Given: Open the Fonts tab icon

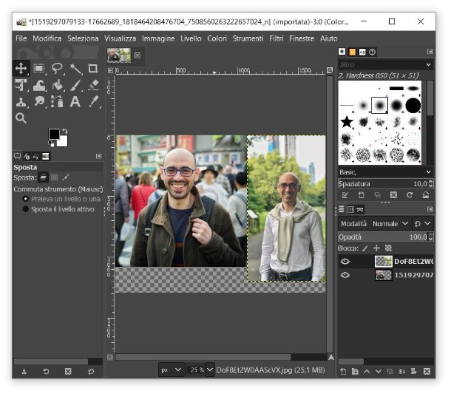Looking at the screenshot, I should [x=362, y=52].
